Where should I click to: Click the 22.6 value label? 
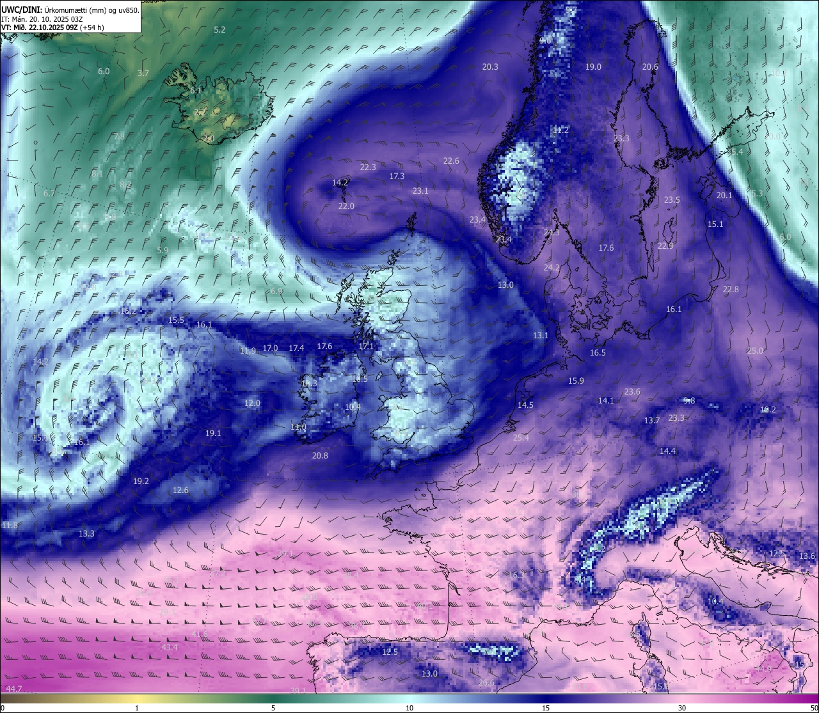click(x=451, y=161)
